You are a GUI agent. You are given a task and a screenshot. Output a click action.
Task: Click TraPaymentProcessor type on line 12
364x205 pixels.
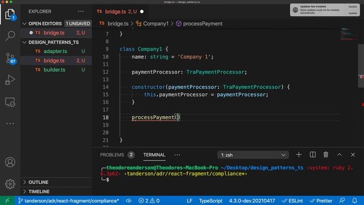(215, 72)
